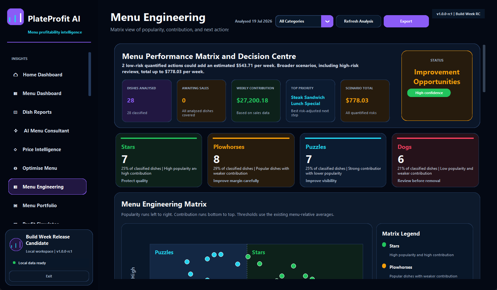Open Menu Portfolio page
This screenshot has width=497, height=290.
click(47, 206)
